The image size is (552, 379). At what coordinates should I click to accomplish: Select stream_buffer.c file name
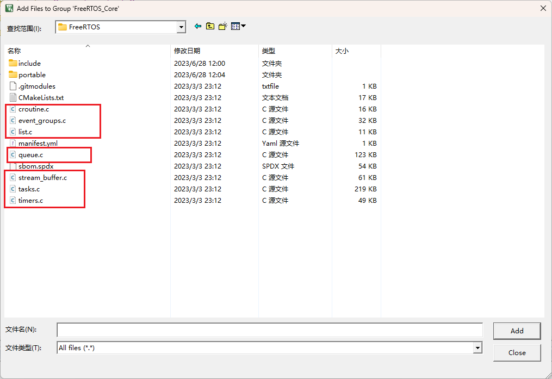[x=42, y=178]
